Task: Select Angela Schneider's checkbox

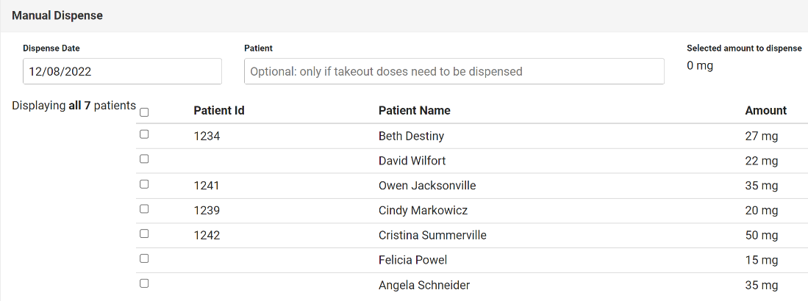Action: click(144, 283)
